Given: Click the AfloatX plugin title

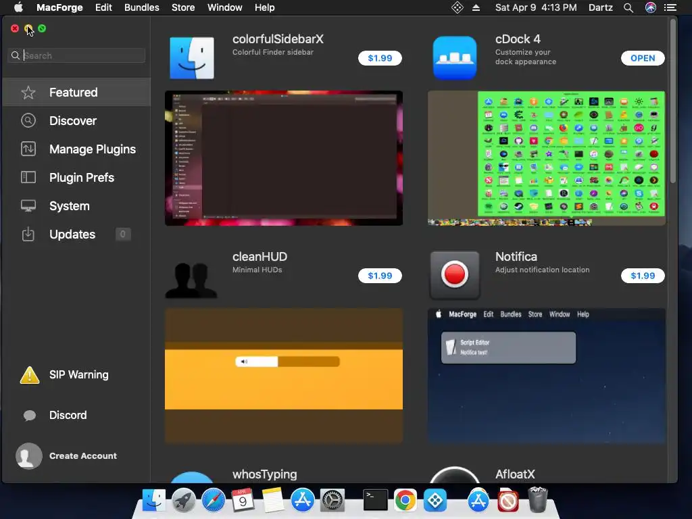Looking at the screenshot, I should 515,474.
